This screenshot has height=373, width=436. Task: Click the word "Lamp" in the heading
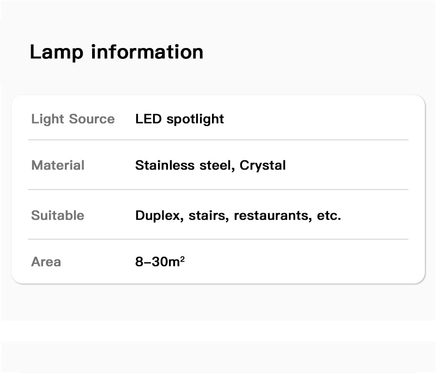click(x=57, y=52)
